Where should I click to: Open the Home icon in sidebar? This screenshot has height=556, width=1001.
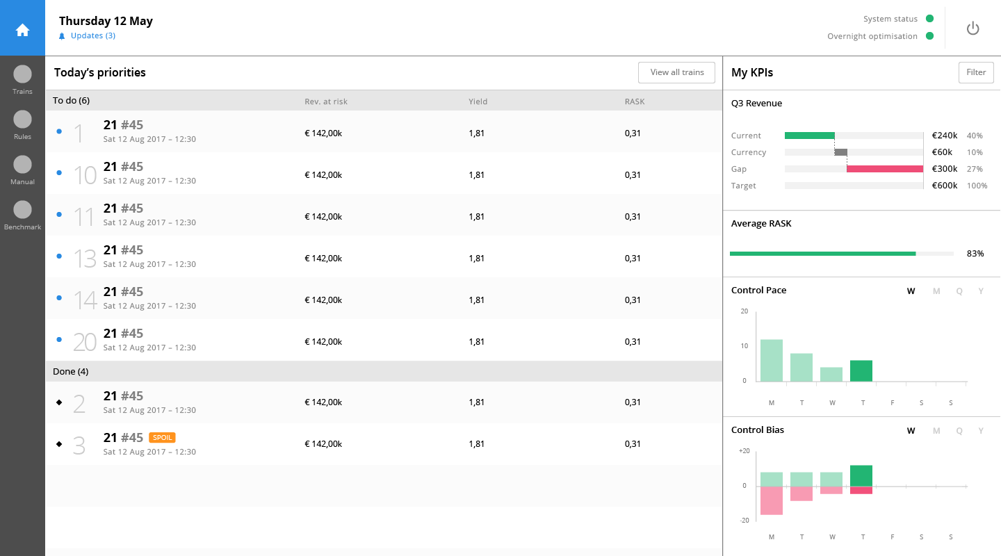22,30
